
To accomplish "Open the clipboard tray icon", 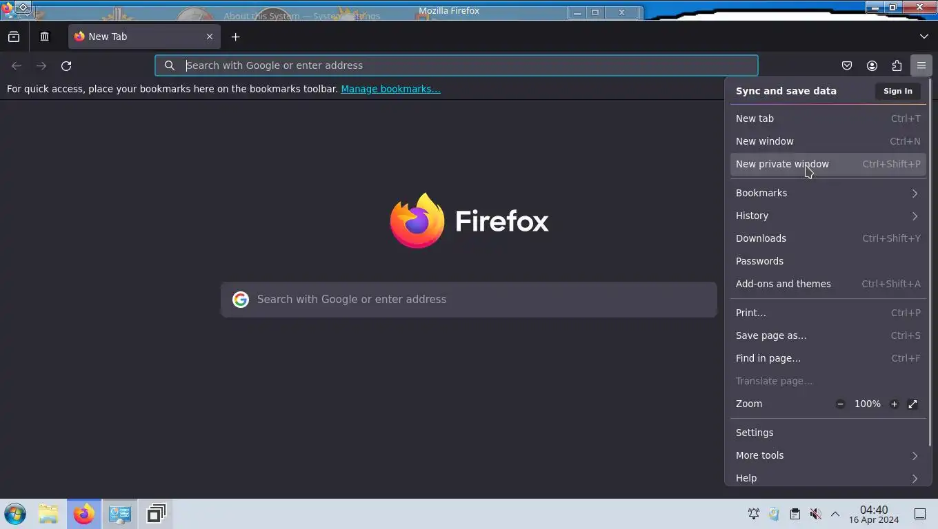I will click(x=795, y=514).
